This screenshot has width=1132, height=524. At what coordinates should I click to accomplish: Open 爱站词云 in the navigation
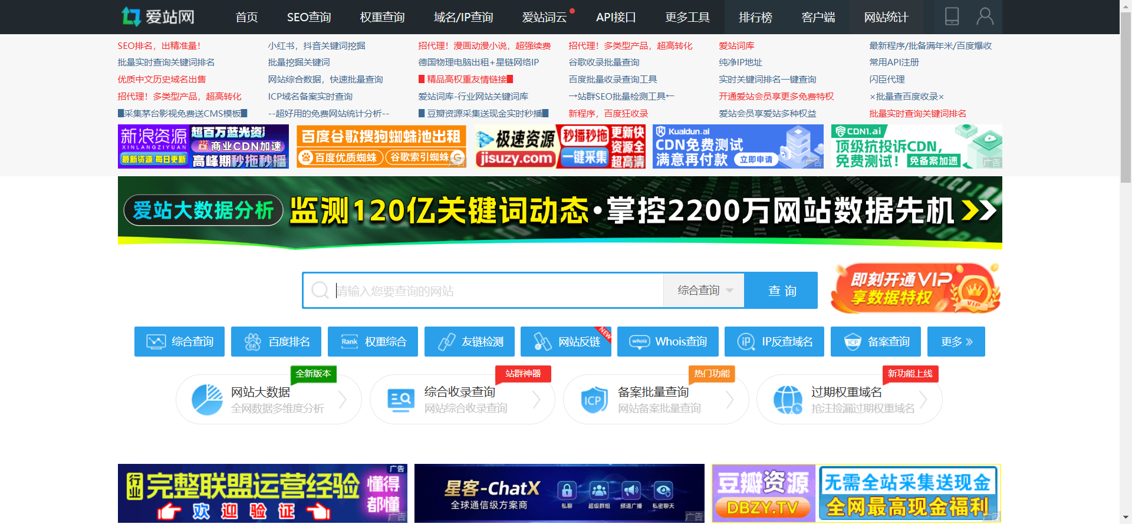544,17
